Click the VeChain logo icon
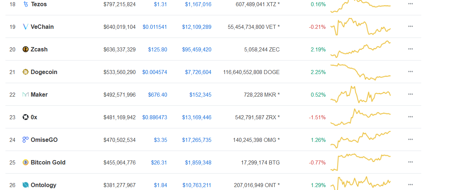Screen dimensions: 460x190 coord(26,27)
